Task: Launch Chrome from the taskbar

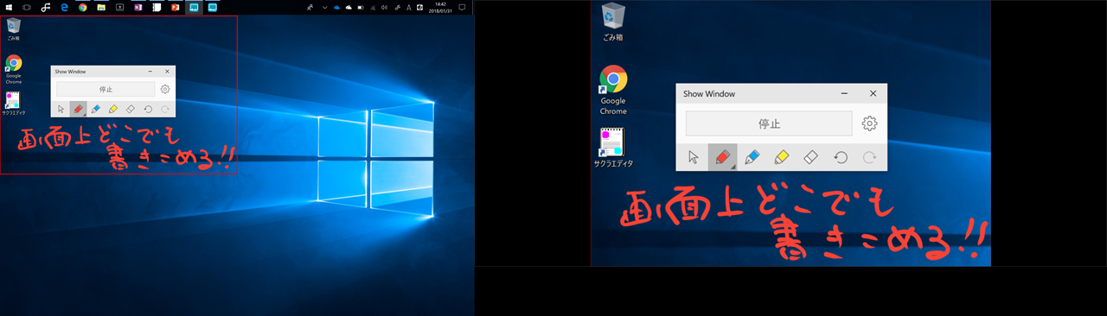Action: (x=82, y=7)
